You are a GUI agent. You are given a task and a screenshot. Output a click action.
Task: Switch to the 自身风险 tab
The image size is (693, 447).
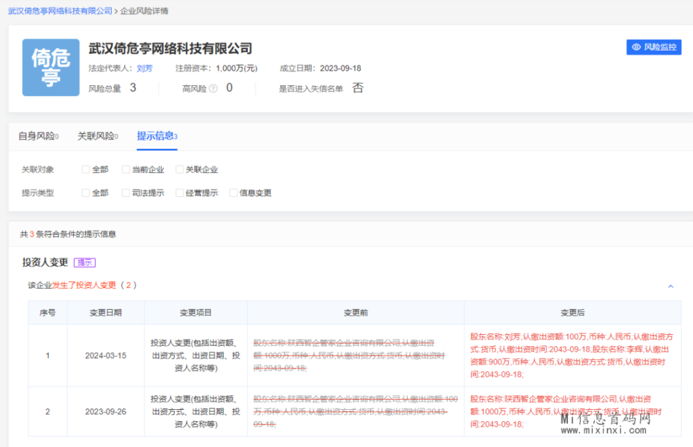[38, 137]
